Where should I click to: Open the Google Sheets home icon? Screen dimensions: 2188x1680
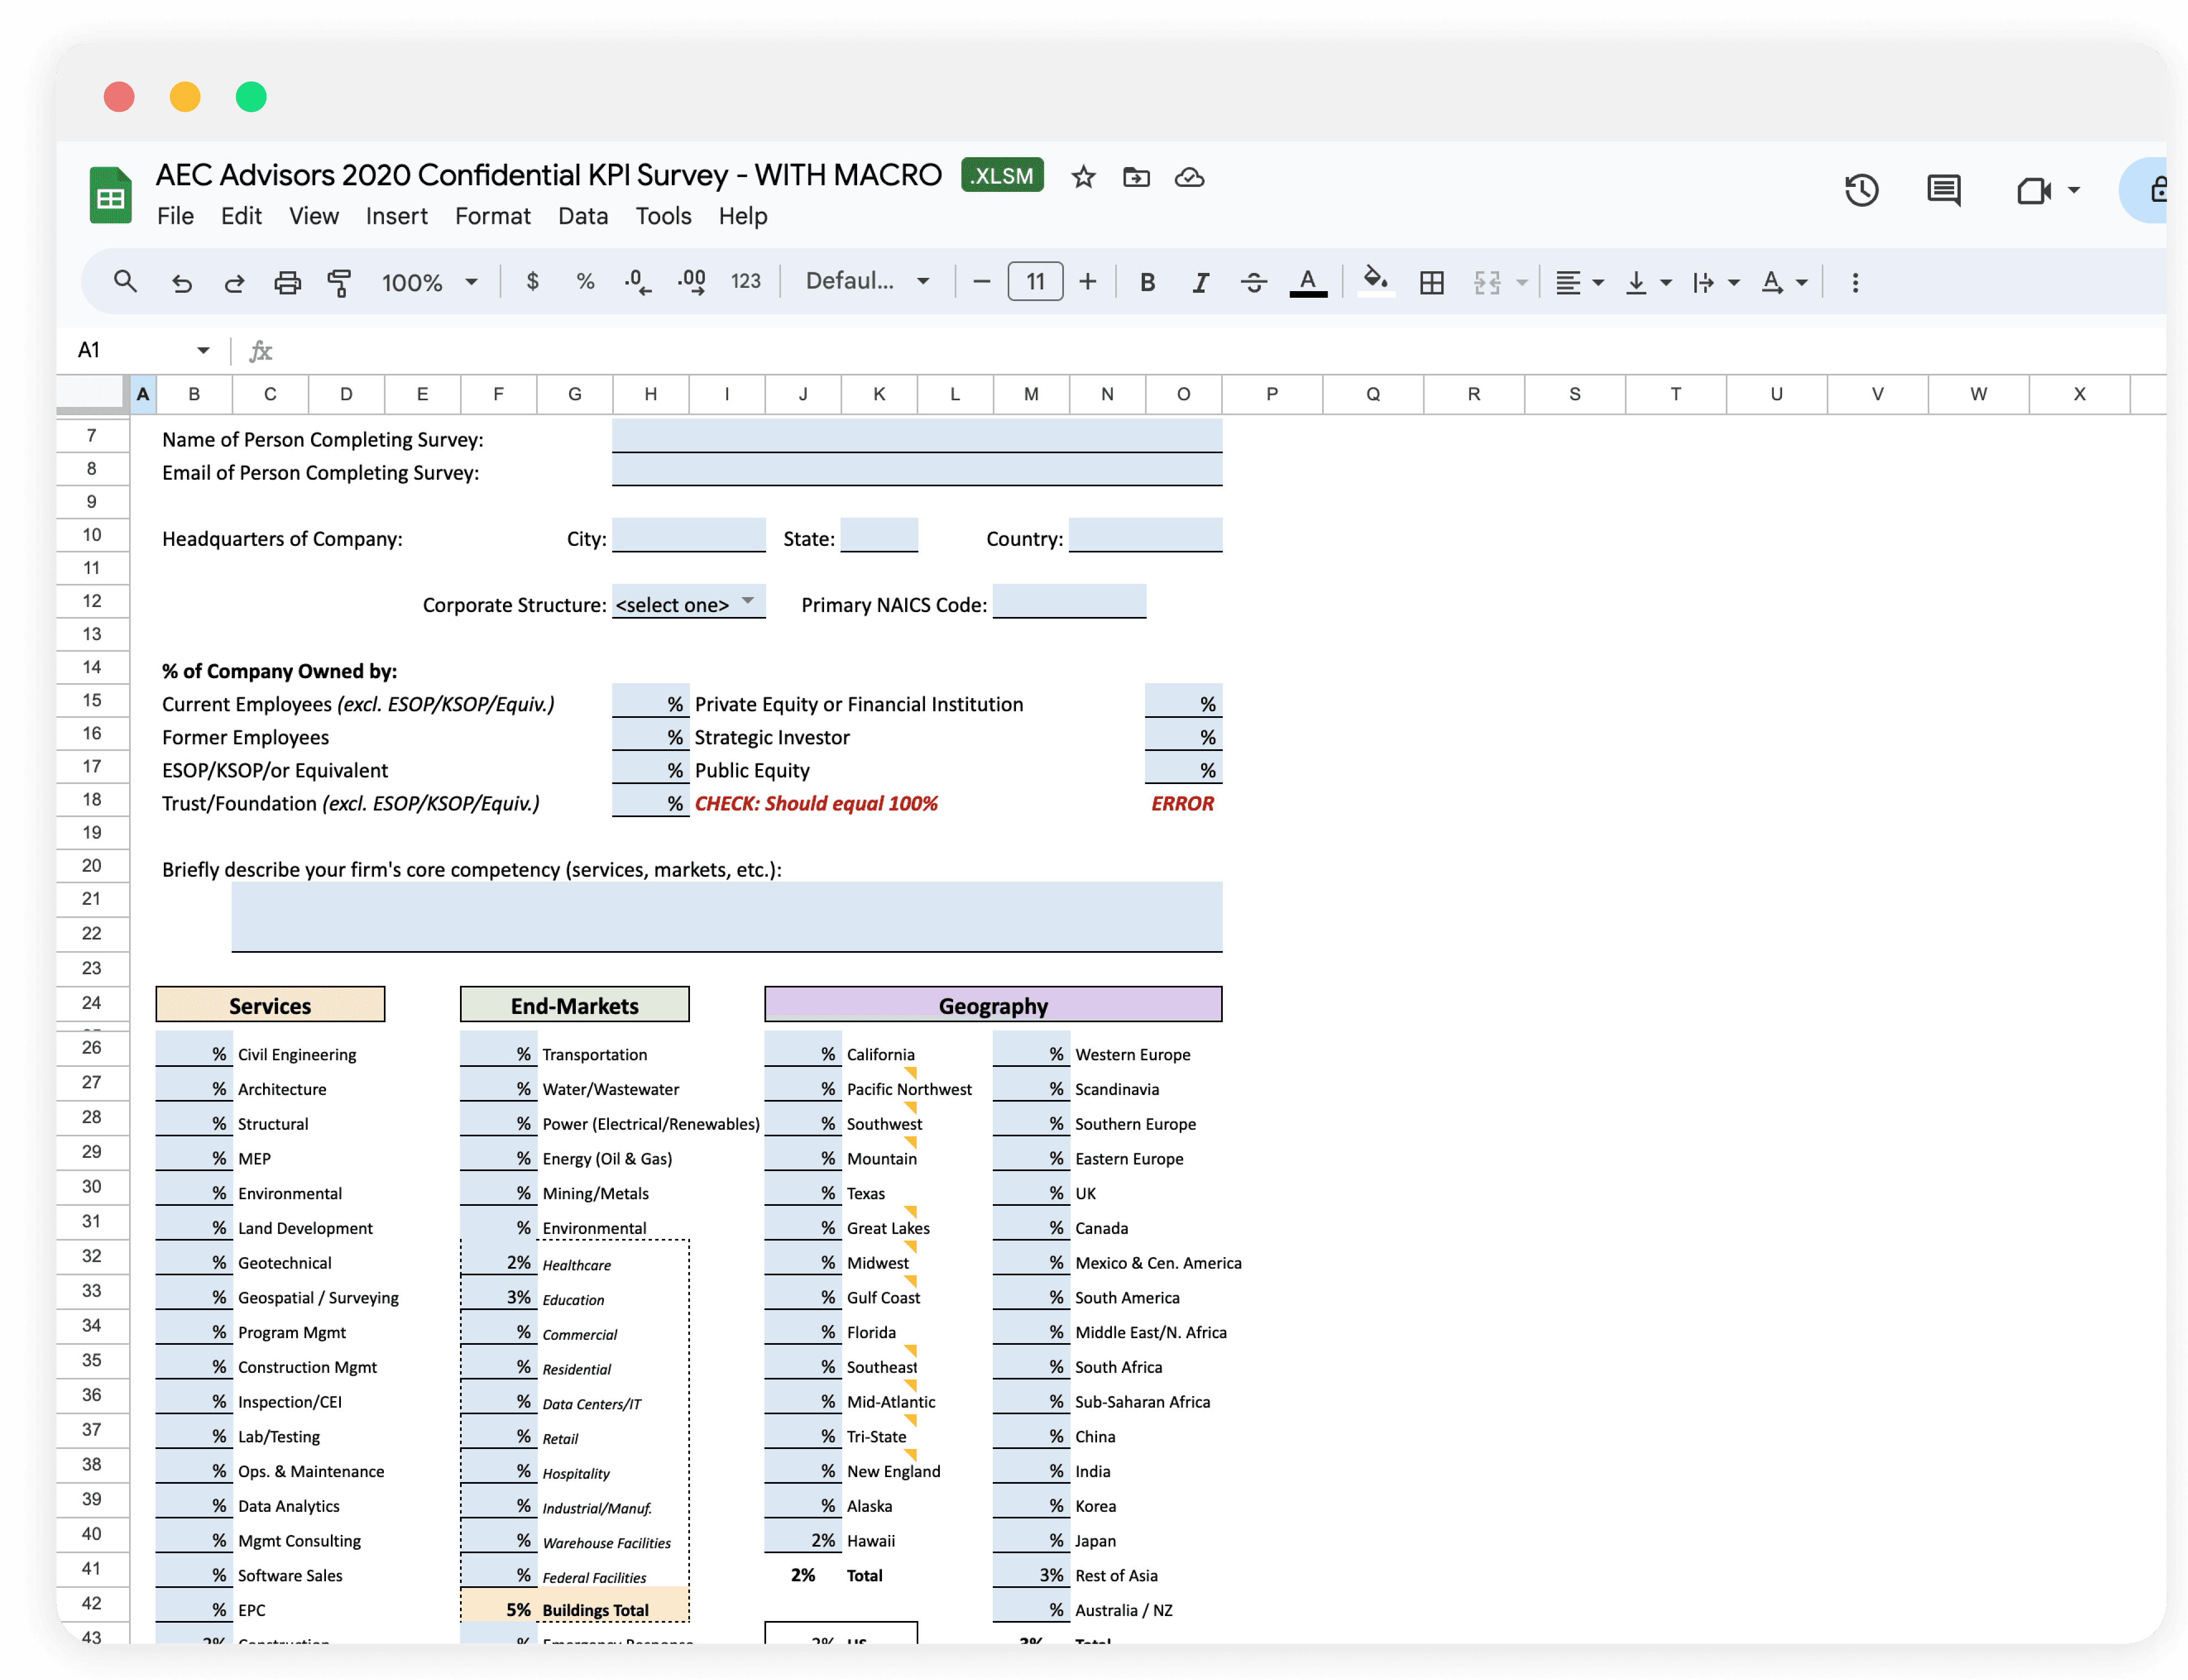(110, 195)
